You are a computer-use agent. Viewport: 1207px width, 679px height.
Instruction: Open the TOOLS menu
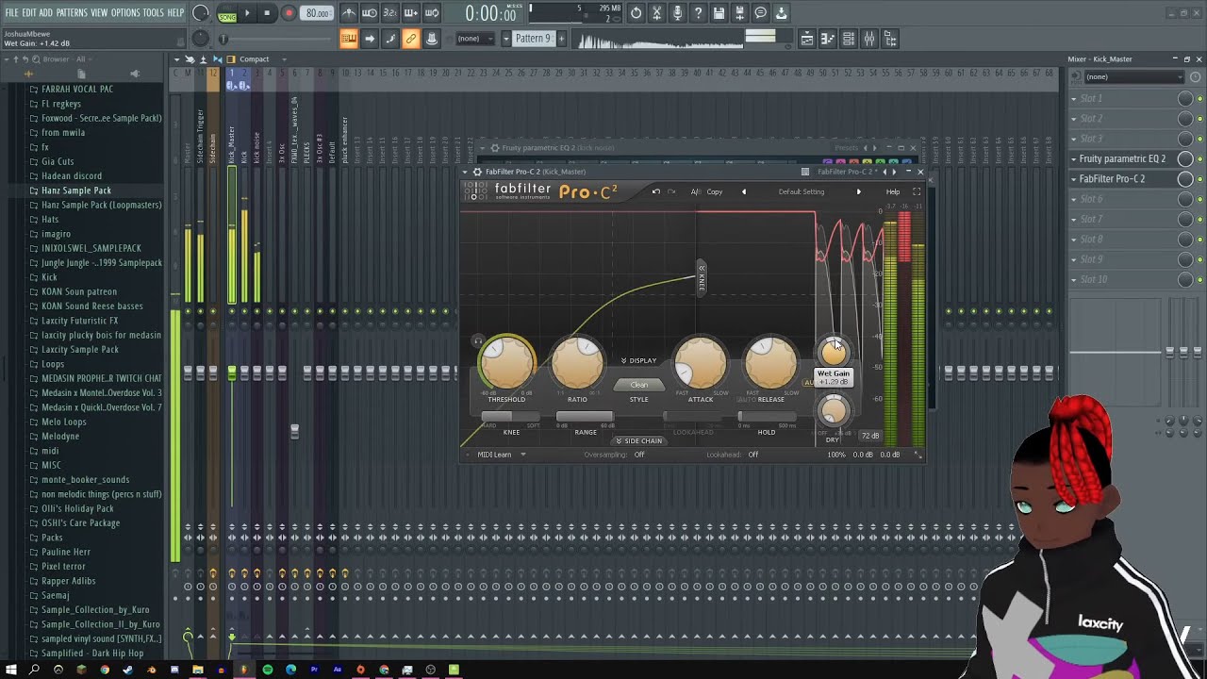point(154,13)
